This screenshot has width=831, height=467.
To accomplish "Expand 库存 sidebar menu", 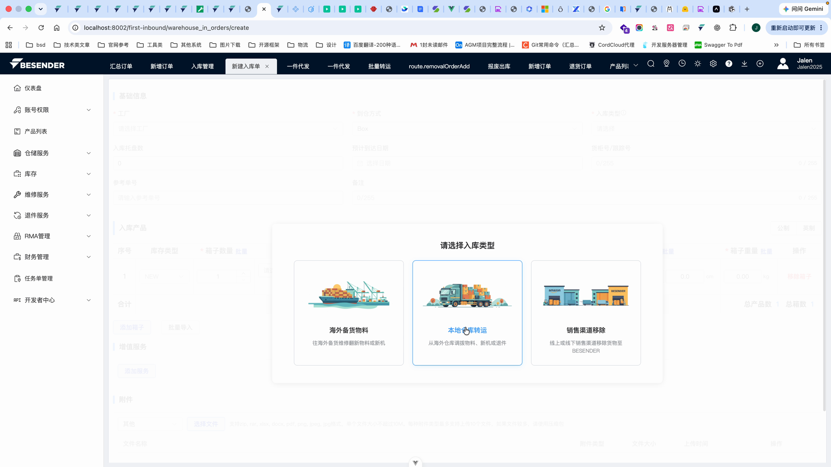I will (52, 174).
